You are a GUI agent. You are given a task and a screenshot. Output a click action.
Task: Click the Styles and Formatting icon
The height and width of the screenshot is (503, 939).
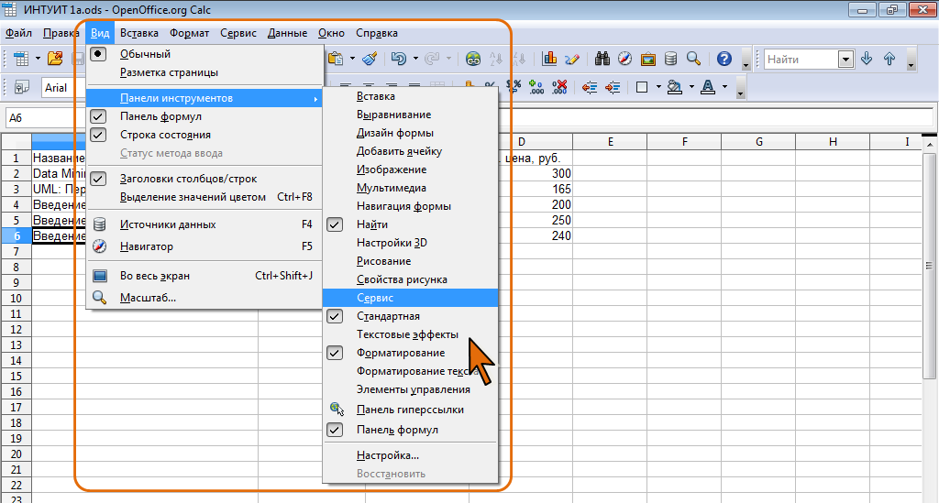click(x=22, y=87)
